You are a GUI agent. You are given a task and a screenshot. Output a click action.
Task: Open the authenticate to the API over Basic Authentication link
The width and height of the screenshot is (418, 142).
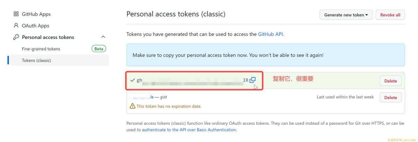pos(189,130)
